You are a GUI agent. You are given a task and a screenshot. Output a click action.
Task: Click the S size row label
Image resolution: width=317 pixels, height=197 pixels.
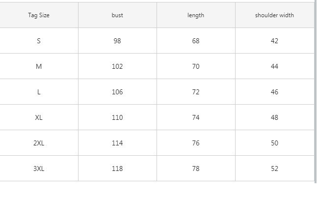tap(39, 41)
